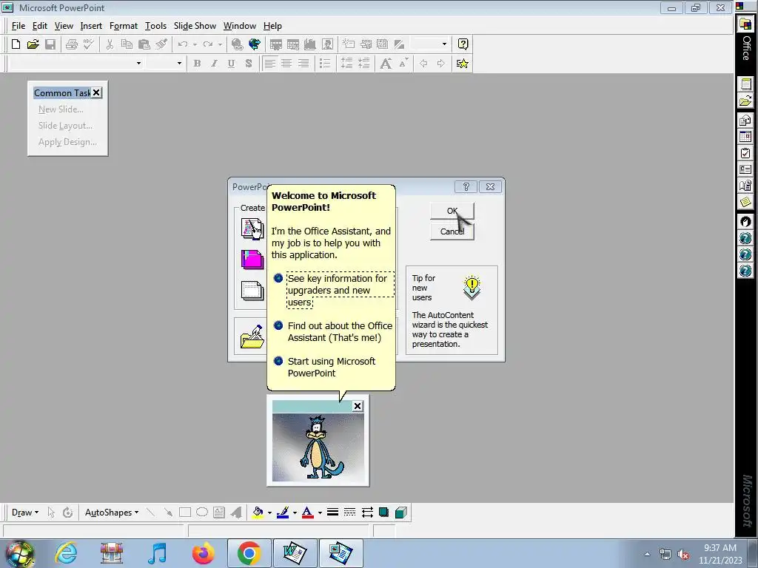Click the Italic formatting button
The image size is (758, 568).
pyautogui.click(x=214, y=64)
